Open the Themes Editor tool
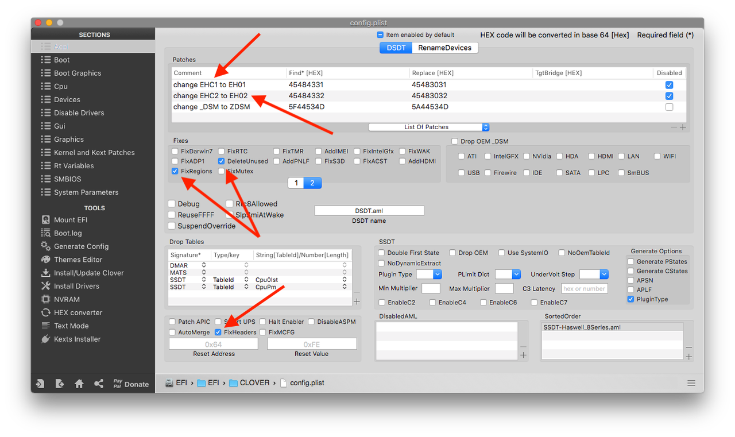The image size is (735, 437). (x=78, y=259)
